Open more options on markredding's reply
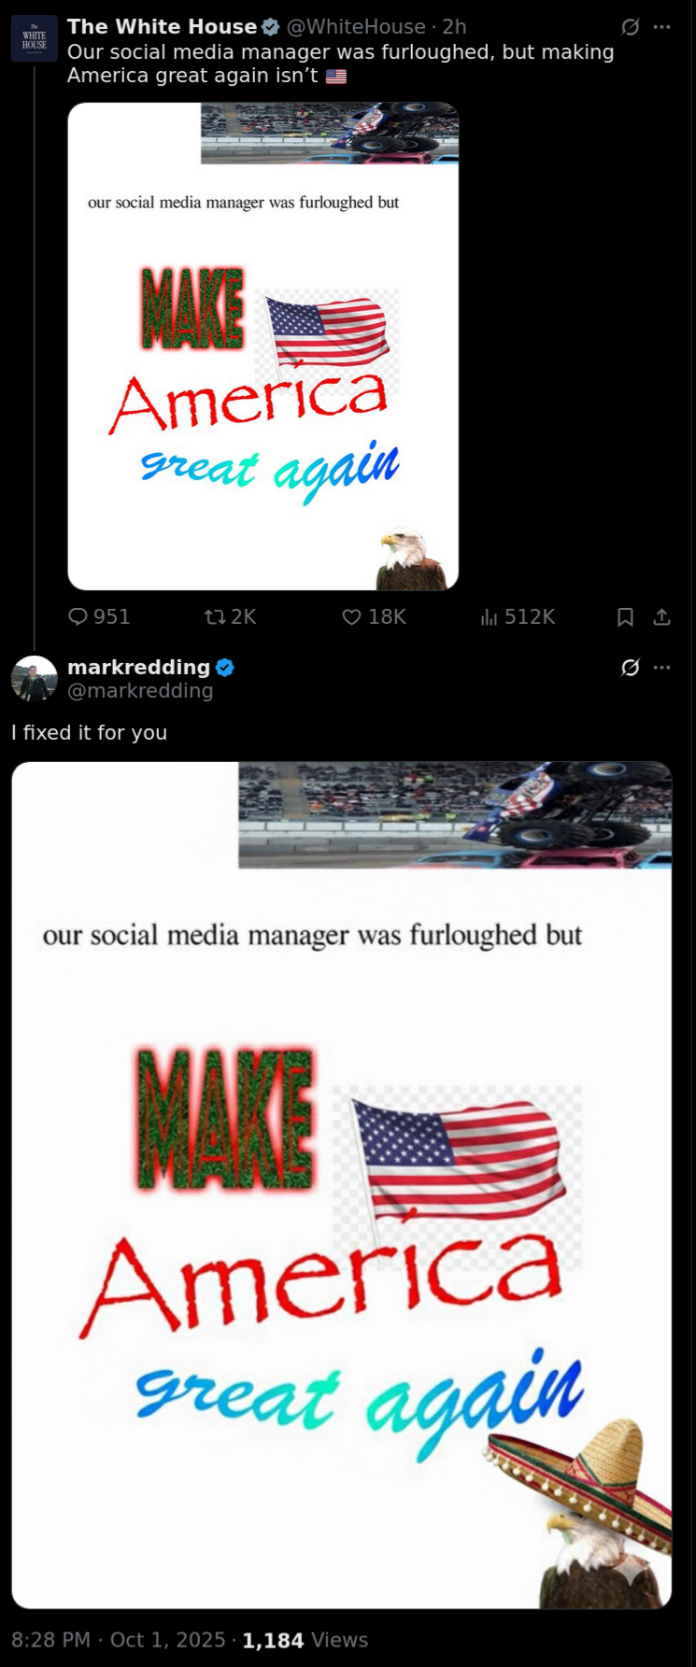Image resolution: width=696 pixels, height=1667 pixels. click(662, 668)
